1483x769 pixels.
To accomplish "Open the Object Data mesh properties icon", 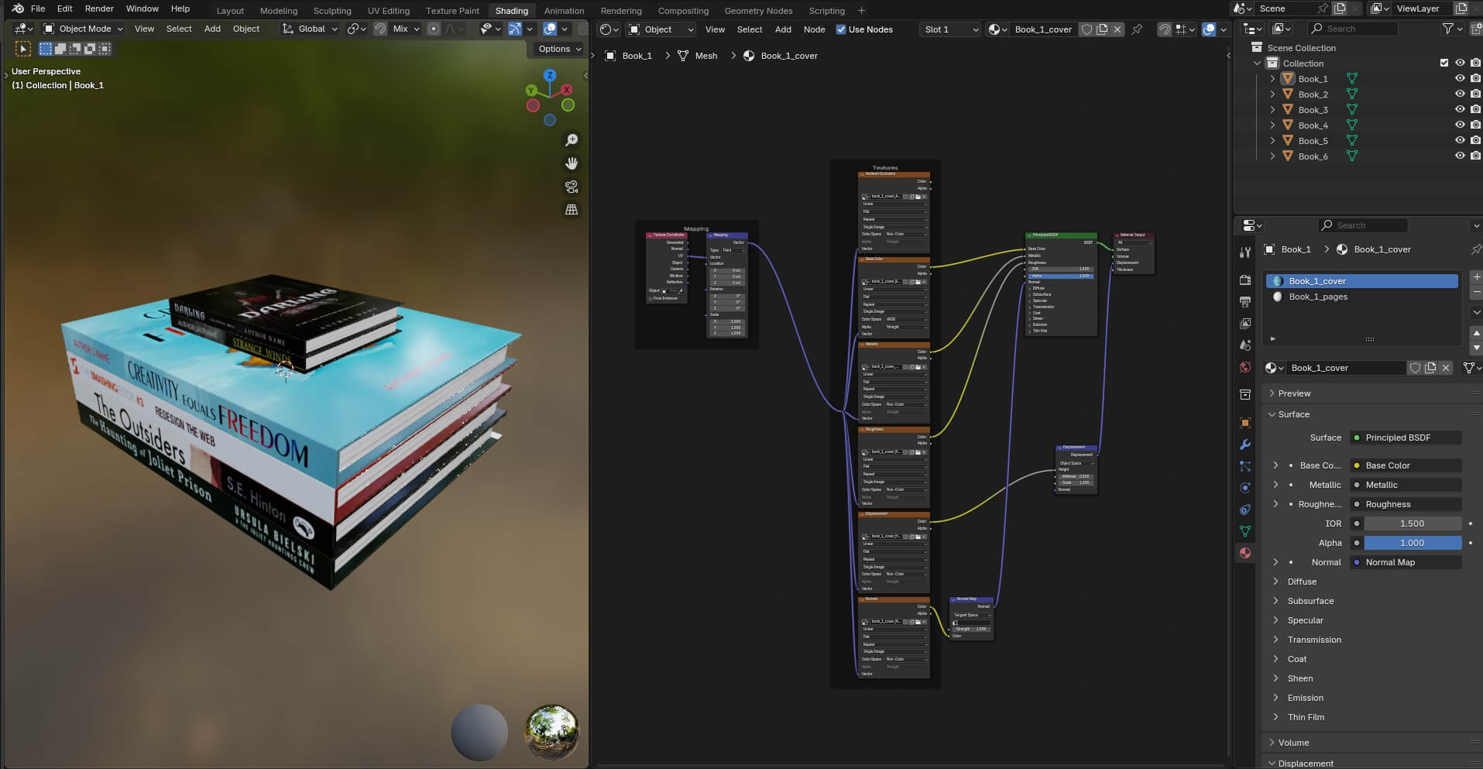I will [x=1245, y=531].
